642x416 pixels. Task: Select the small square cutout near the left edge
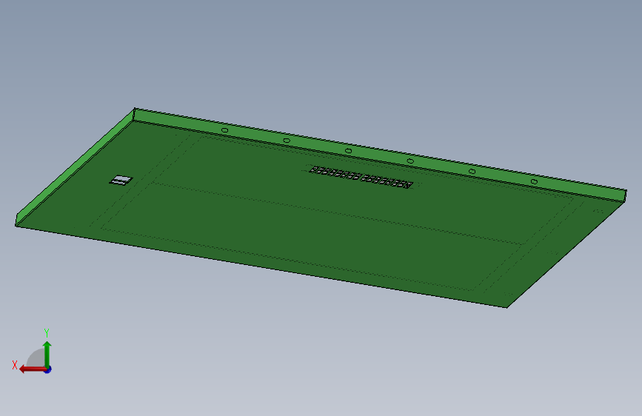coord(121,180)
